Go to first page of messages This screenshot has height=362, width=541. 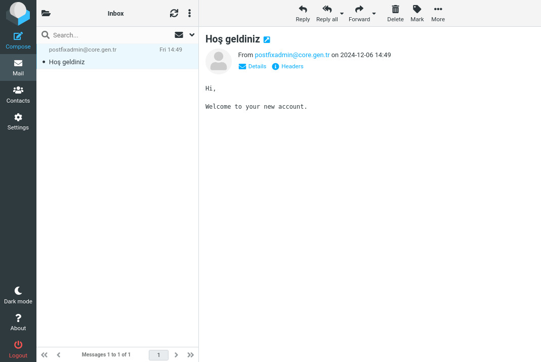pos(44,355)
